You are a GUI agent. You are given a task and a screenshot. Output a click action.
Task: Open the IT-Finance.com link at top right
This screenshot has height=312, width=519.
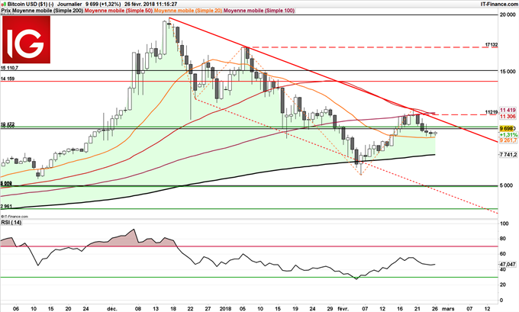(499, 5)
